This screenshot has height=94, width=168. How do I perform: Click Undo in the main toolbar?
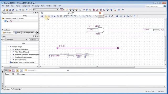point(27,10)
